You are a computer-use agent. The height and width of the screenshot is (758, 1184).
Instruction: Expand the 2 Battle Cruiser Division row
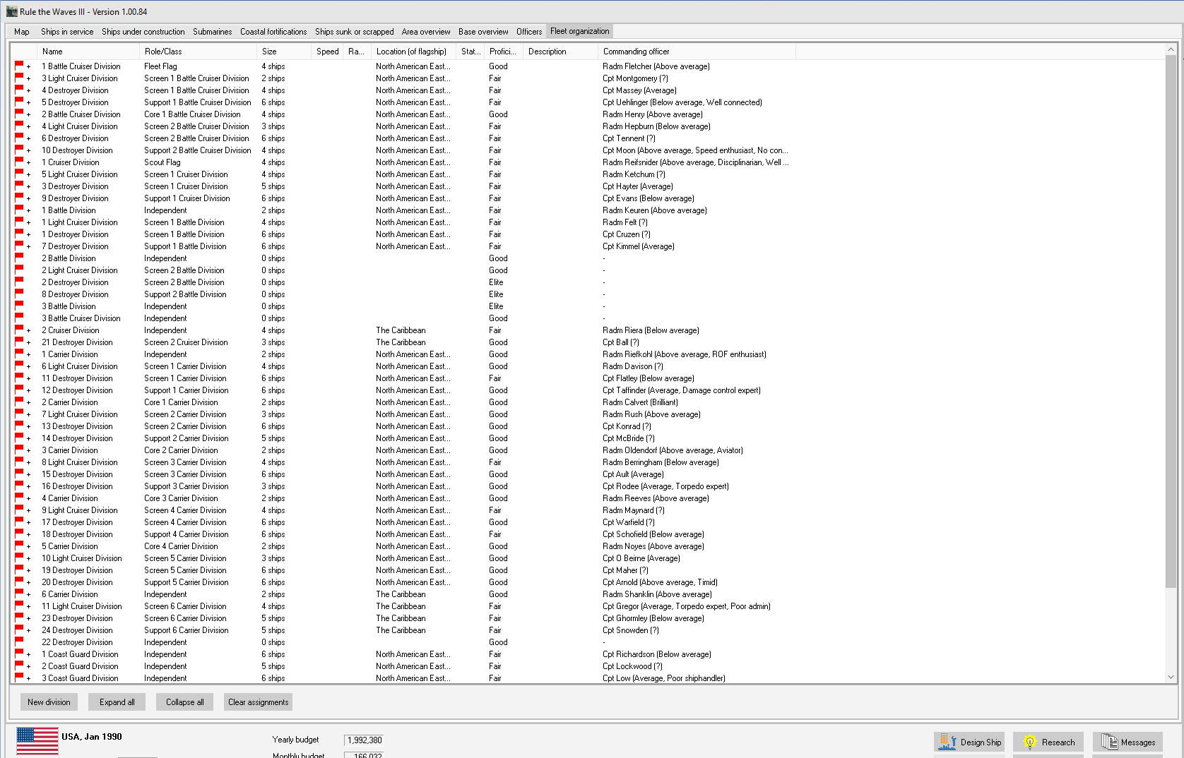tap(29, 115)
